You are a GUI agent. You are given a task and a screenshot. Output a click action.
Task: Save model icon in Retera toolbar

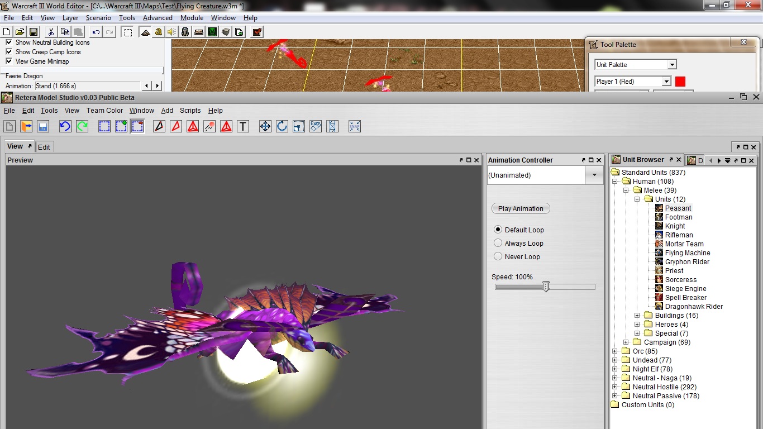[43, 126]
